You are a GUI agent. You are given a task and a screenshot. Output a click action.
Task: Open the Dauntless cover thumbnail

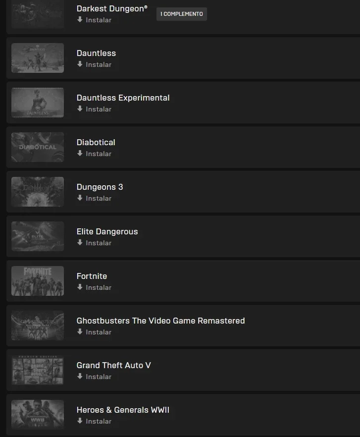point(38,58)
